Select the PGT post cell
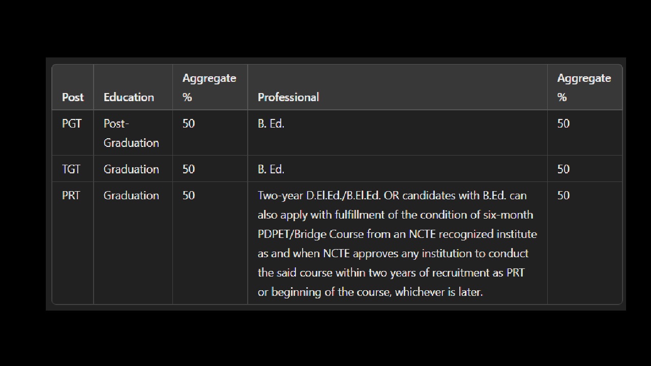651x366 pixels. 72,124
